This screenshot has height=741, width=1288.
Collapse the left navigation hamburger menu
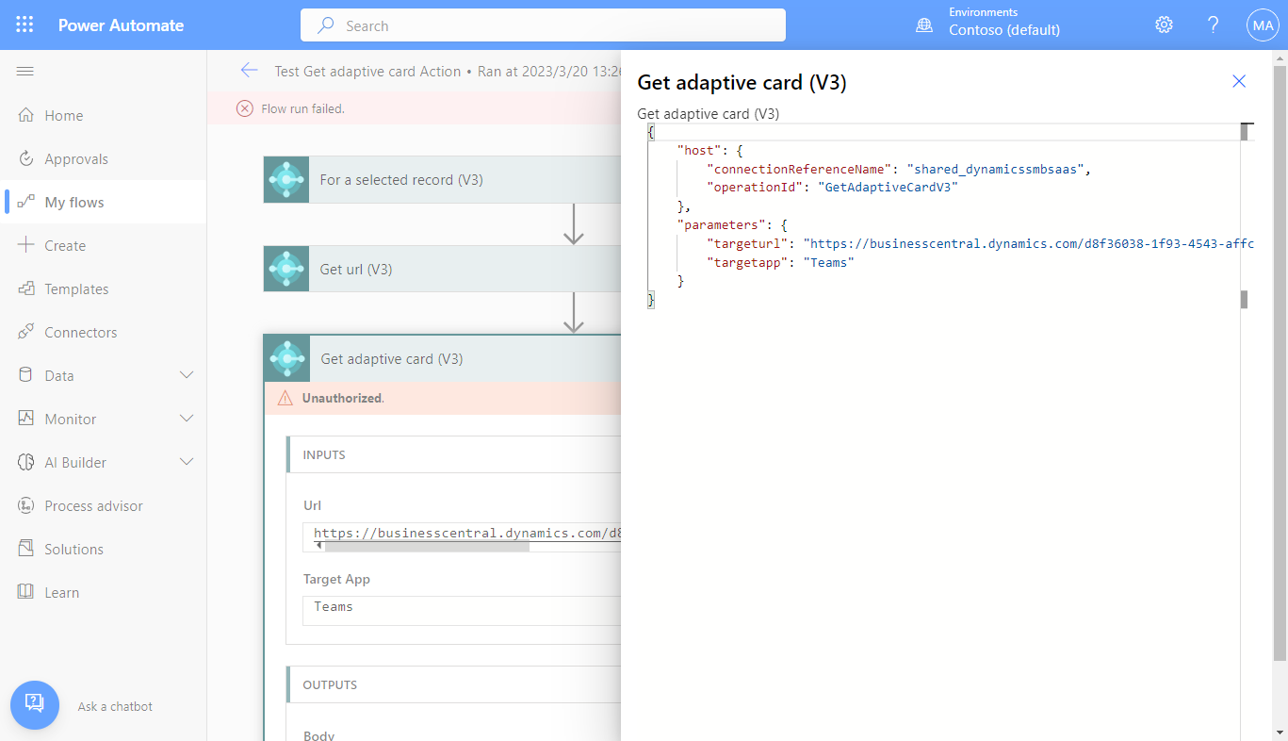[25, 72]
